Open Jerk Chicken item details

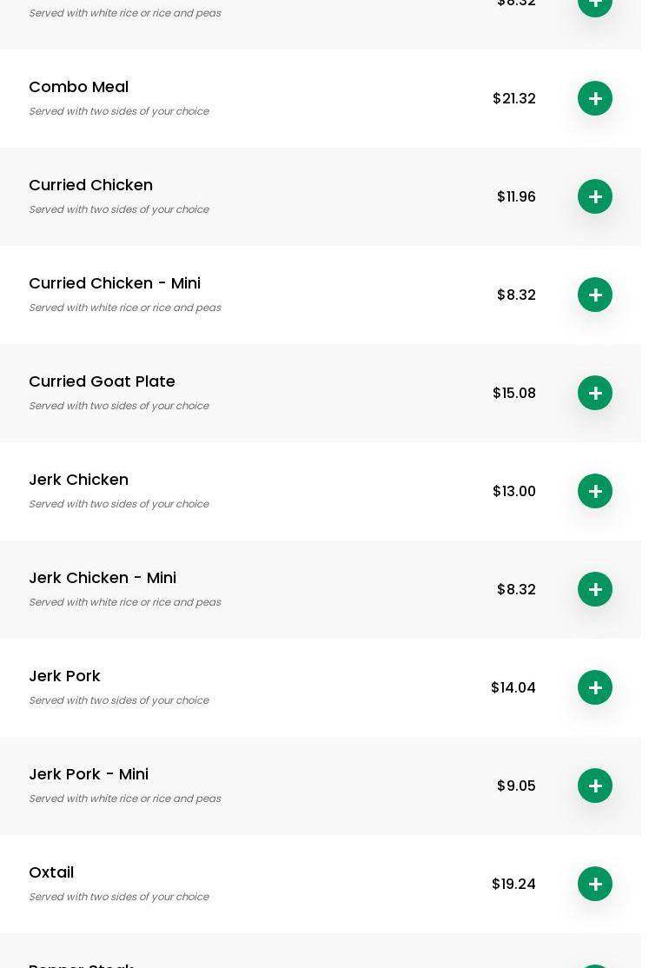(78, 480)
